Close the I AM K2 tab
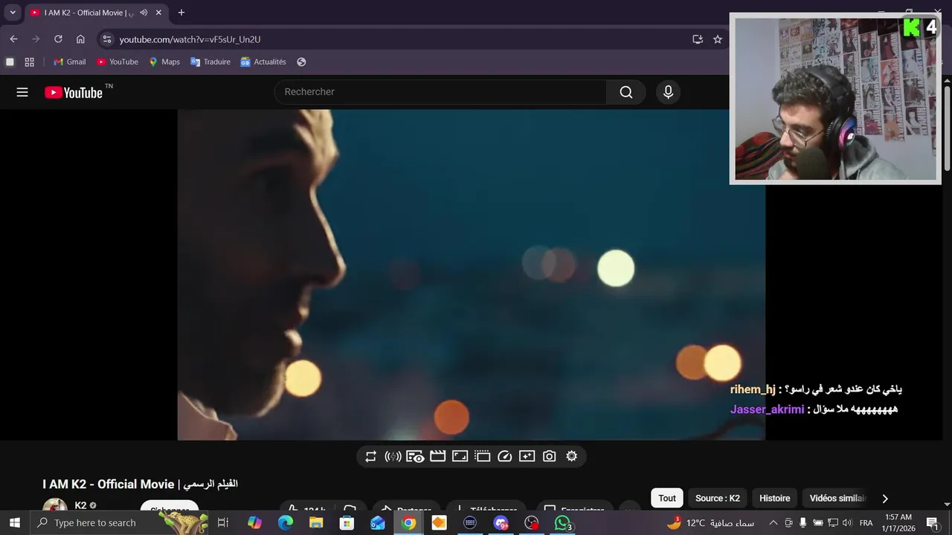This screenshot has width=952, height=535. pyautogui.click(x=158, y=13)
